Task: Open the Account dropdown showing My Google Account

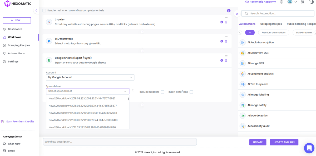Action: click(x=90, y=77)
